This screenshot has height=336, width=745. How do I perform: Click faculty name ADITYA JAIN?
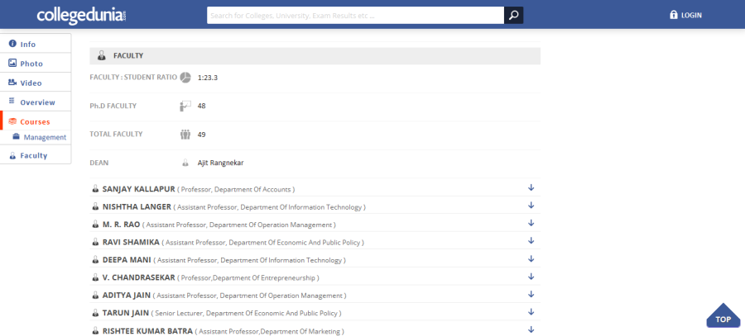pyautogui.click(x=127, y=295)
